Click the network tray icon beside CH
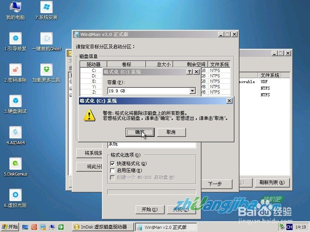The height and width of the screenshot is (232, 310). pyautogui.click(x=282, y=227)
